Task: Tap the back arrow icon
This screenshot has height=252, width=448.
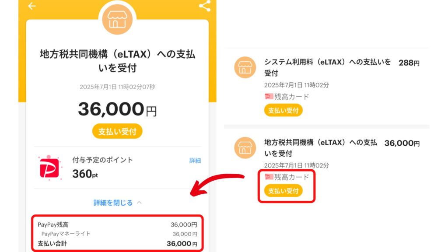Action: [31, 6]
